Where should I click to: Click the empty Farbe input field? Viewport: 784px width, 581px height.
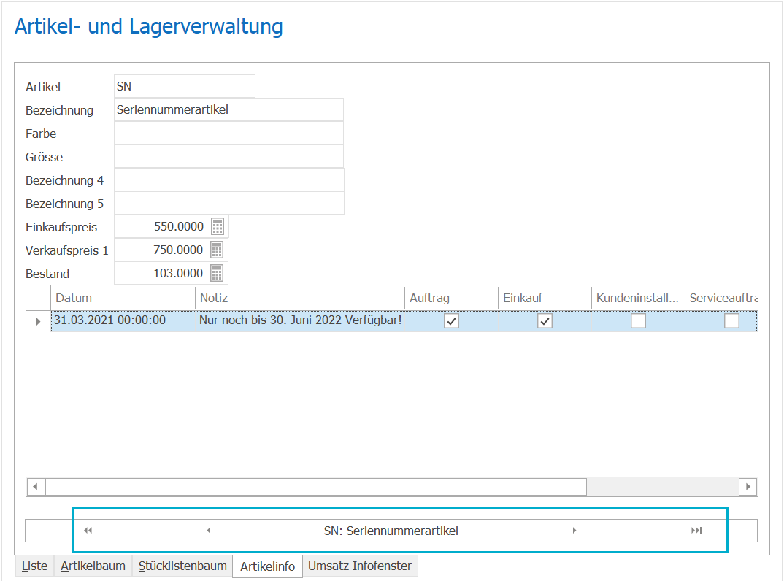pos(228,133)
